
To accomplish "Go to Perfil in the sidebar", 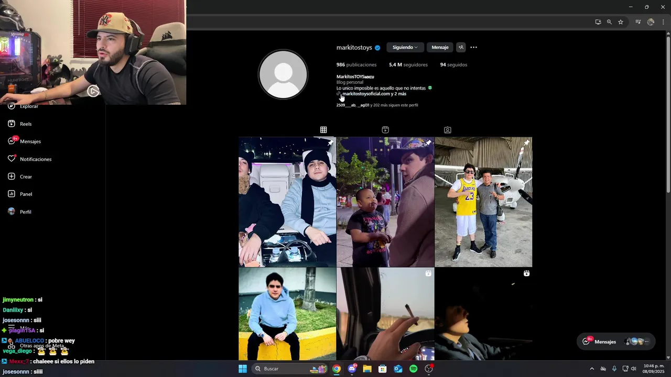I will coord(19,212).
